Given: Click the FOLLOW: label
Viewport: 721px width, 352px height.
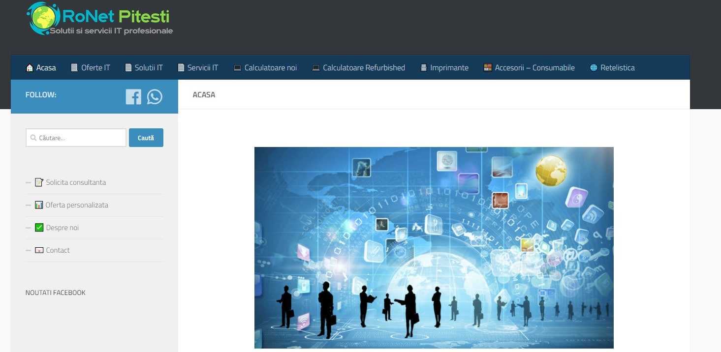Looking at the screenshot, I should [x=41, y=94].
